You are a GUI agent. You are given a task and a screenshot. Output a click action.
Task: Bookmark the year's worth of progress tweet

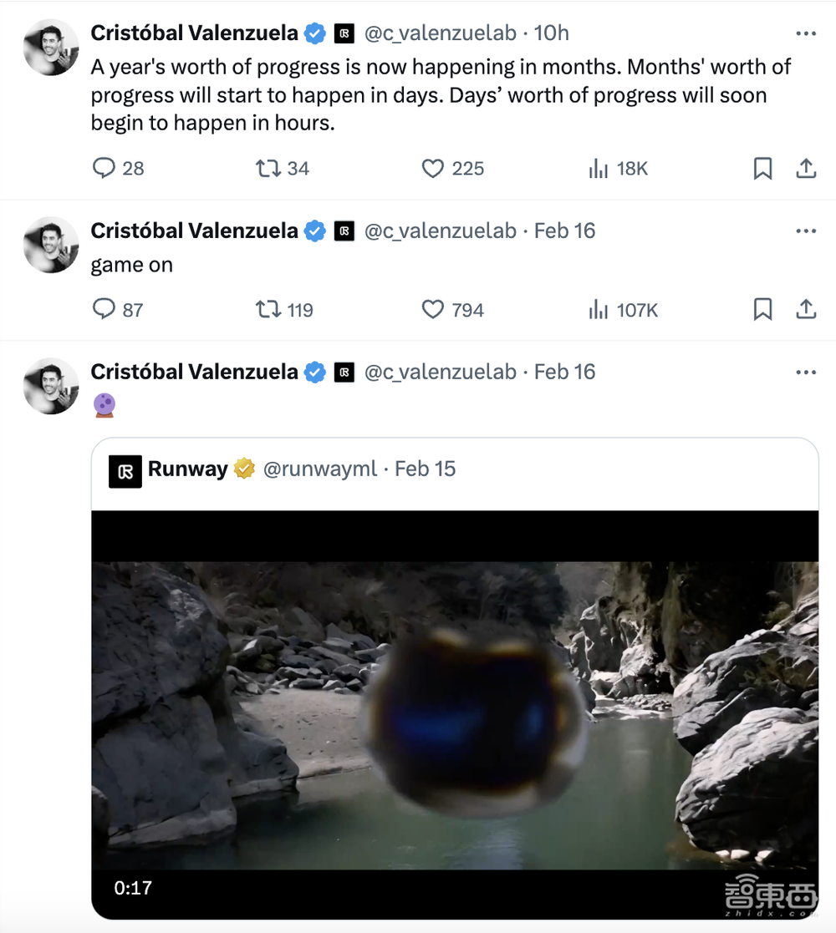pos(762,169)
